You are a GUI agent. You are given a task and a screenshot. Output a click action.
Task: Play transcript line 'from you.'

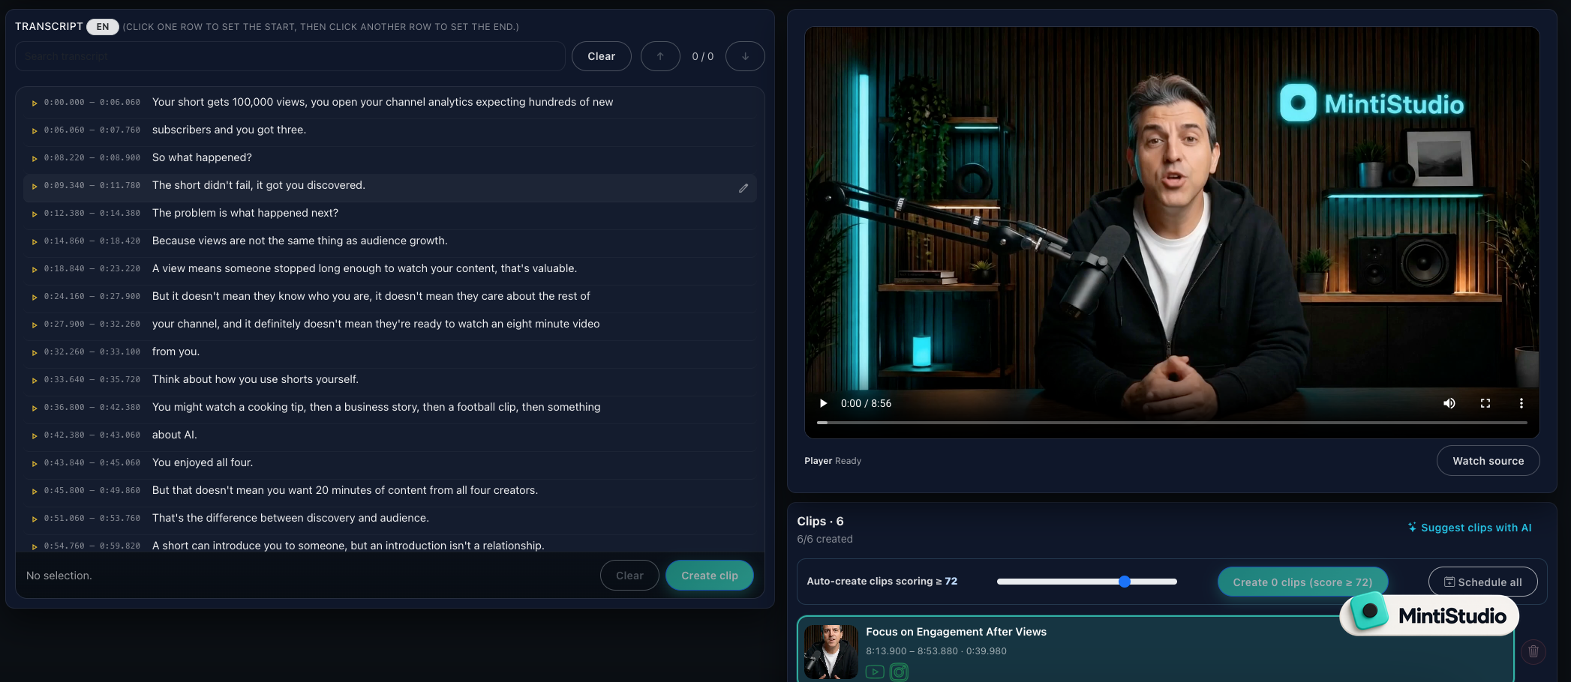35,352
